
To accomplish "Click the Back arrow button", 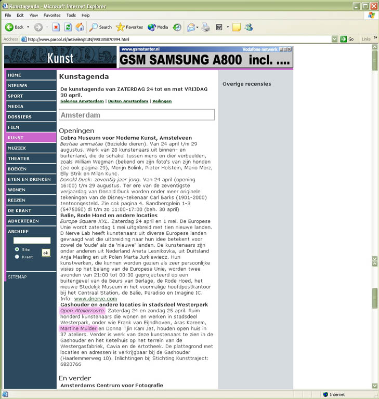I will pos(9,27).
